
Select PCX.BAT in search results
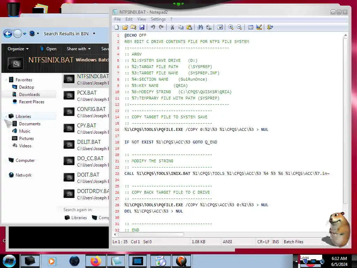(86, 96)
